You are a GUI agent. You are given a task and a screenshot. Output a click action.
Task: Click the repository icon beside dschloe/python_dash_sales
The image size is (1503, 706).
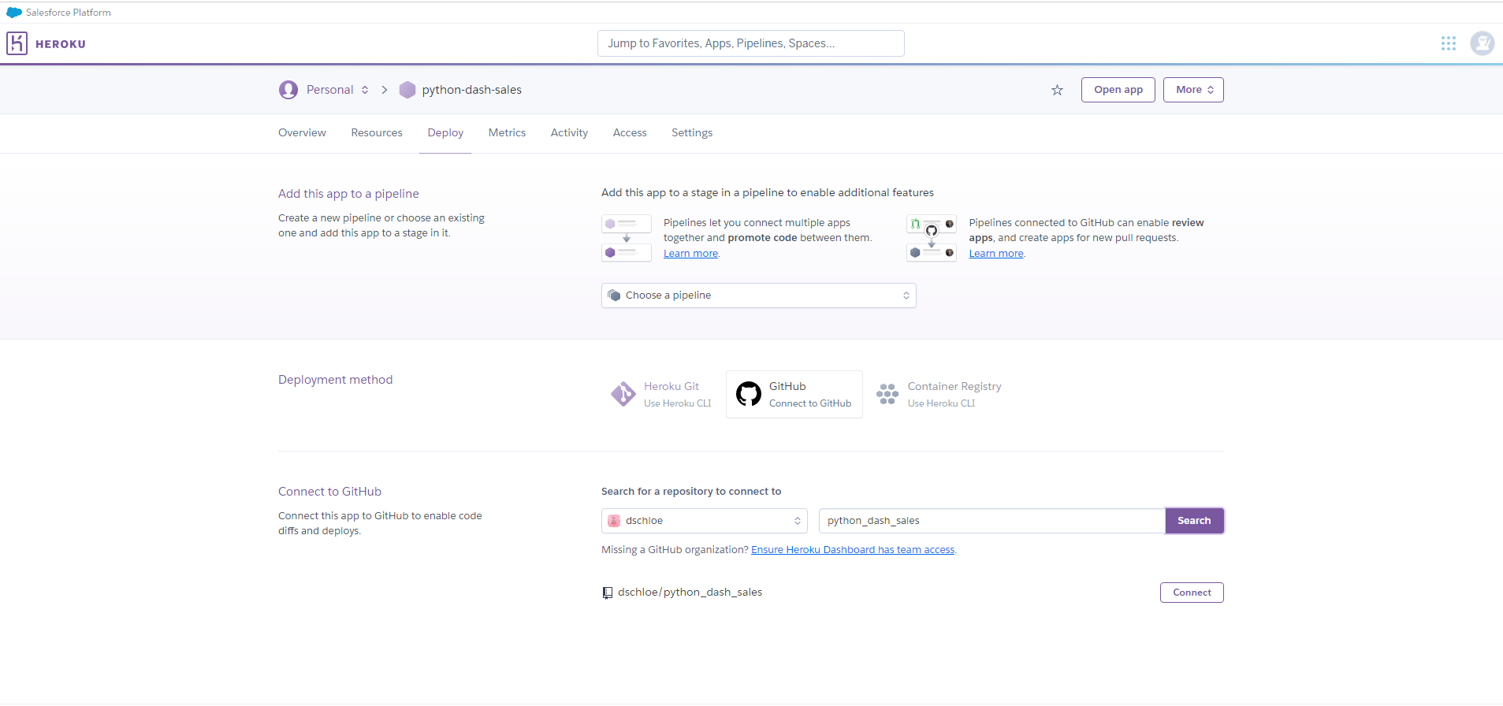(608, 593)
